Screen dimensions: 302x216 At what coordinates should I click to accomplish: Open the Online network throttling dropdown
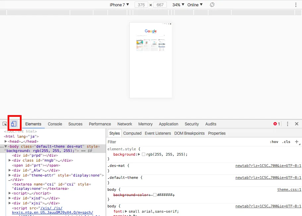[x=194, y=5]
